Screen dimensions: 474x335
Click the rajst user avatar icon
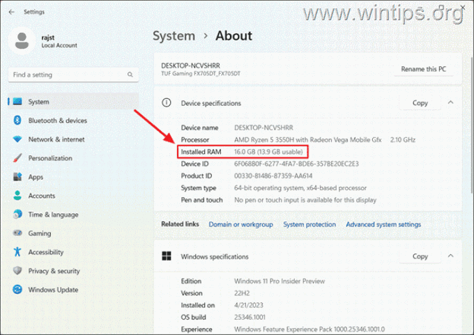click(22, 41)
